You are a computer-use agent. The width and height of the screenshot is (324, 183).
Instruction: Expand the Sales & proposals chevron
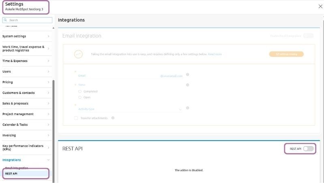(49, 103)
